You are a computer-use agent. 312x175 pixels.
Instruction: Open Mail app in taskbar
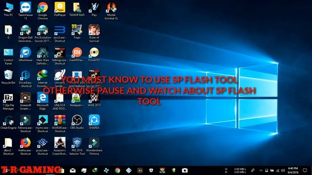coord(73,171)
